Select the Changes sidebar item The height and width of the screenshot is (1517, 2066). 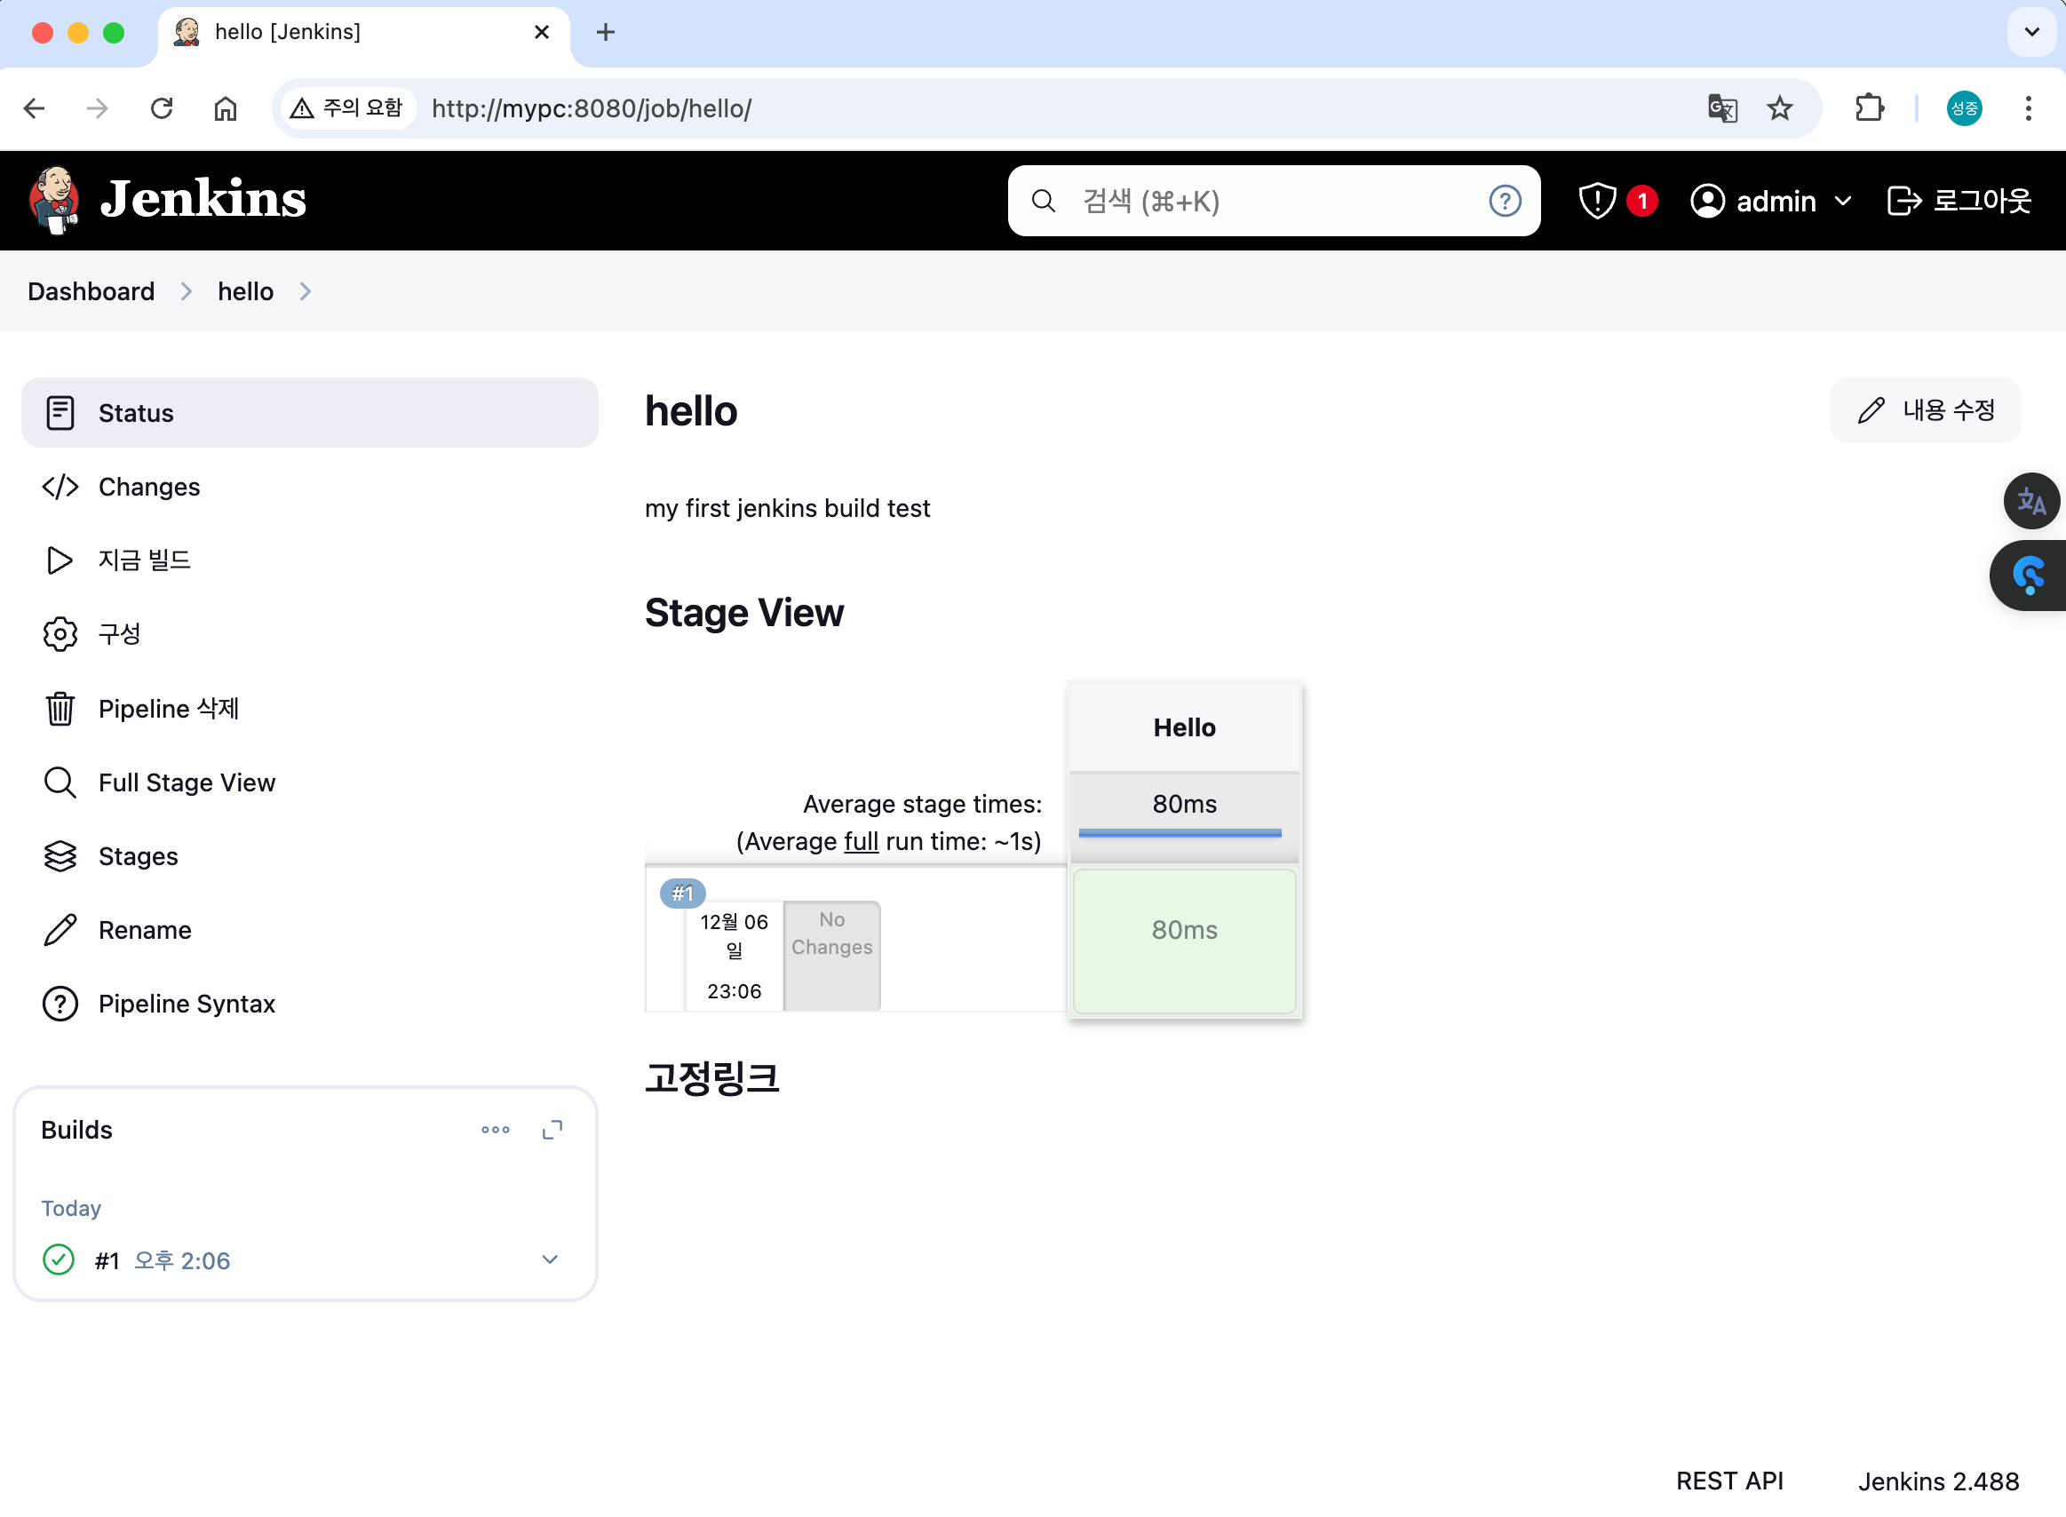pos(148,487)
